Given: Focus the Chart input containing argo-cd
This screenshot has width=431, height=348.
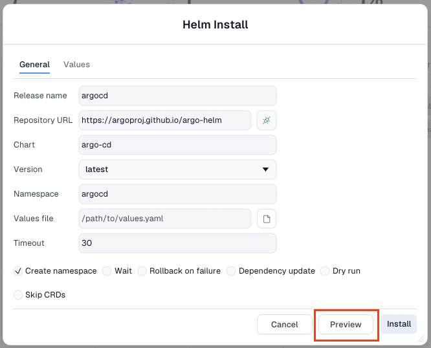Looking at the screenshot, I should click(x=177, y=145).
